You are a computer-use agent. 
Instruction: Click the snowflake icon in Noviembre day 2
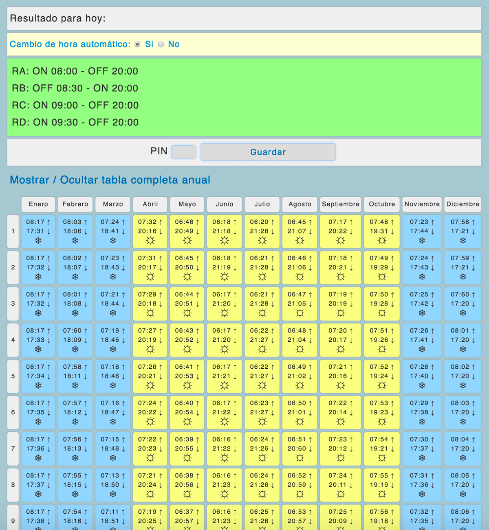tap(422, 277)
